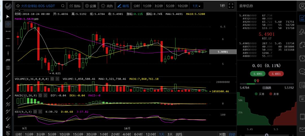Open MACD indicator settings gear
305x136 pixels.
point(40,95)
